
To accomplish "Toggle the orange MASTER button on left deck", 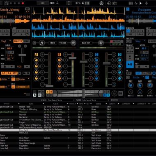I will pos(18,41).
